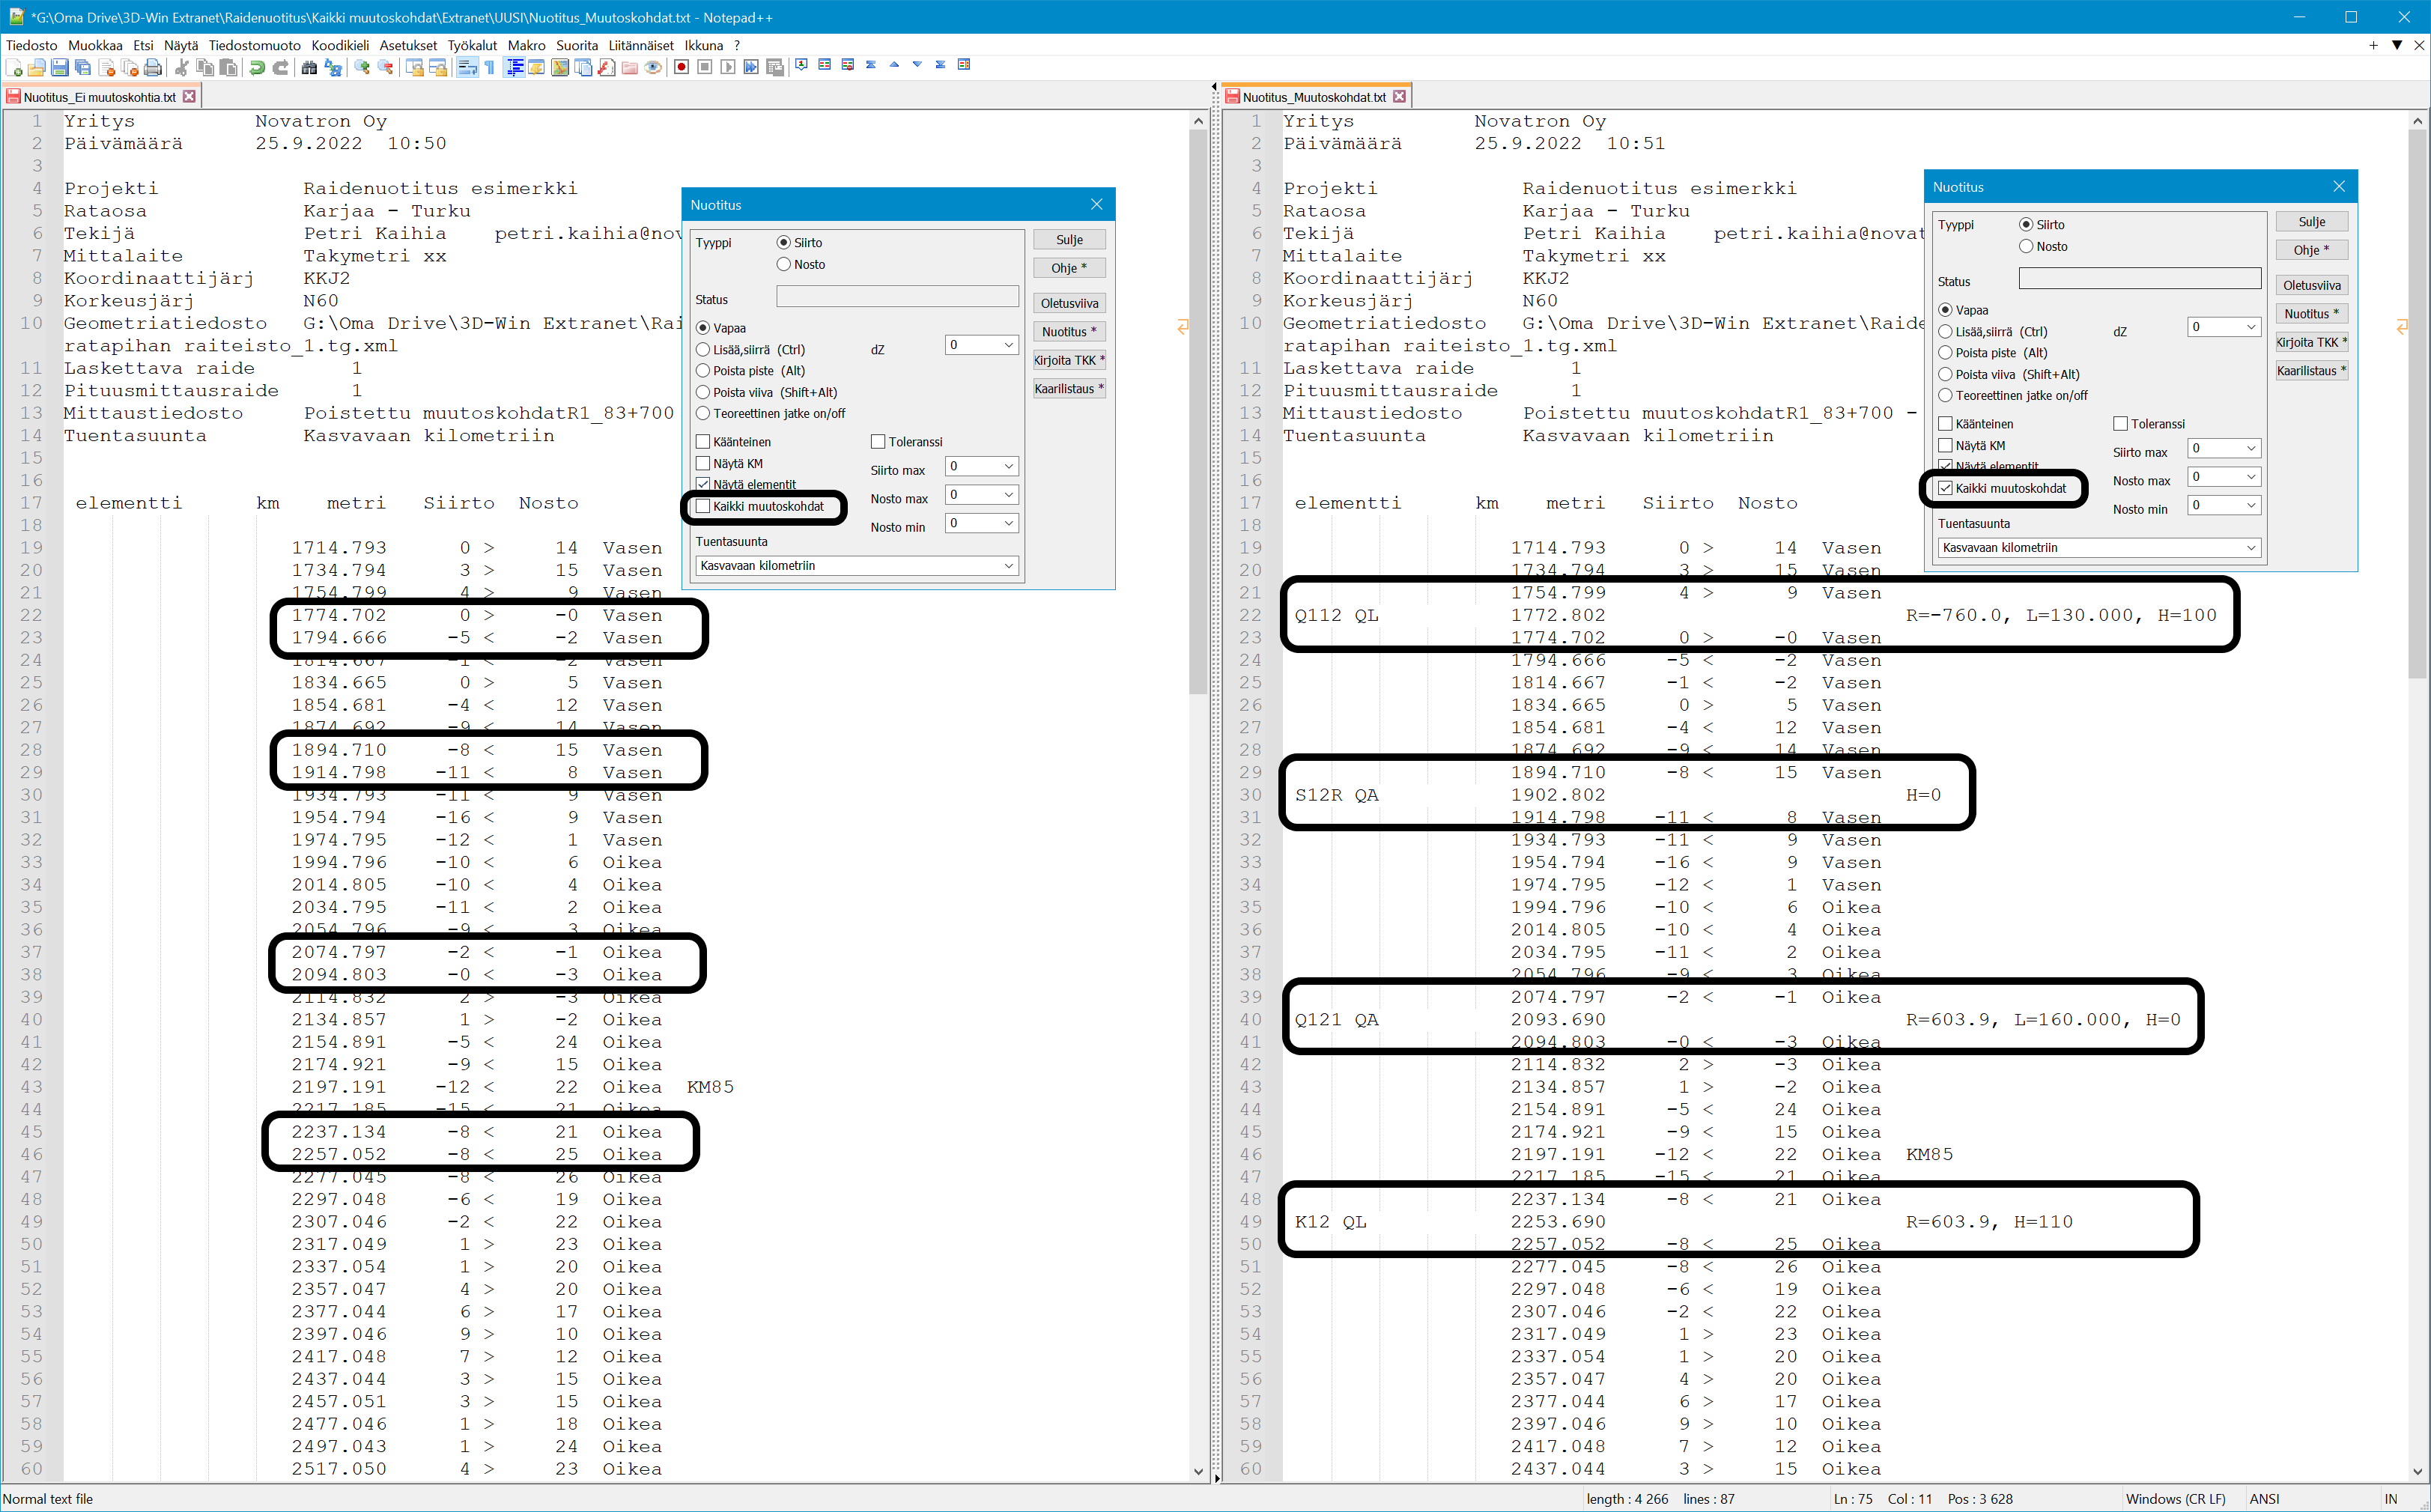
Task: Click the Copy toolbar icon
Action: tap(205, 67)
